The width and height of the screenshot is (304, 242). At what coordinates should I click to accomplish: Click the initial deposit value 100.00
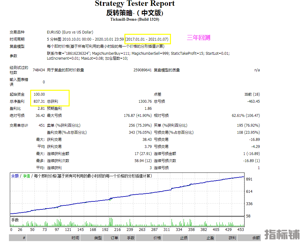click(39, 94)
